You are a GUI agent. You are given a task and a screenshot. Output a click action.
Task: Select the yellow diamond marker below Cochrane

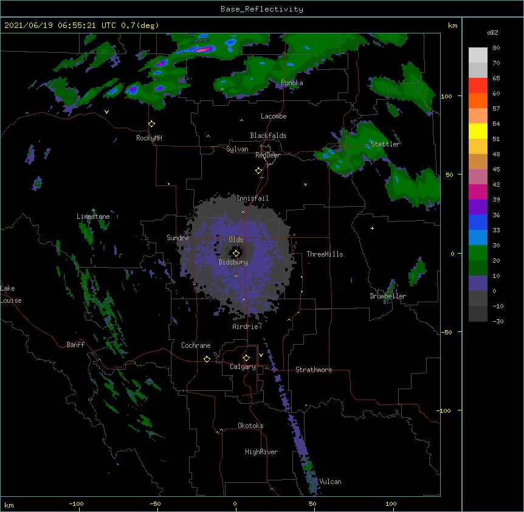pos(207,359)
